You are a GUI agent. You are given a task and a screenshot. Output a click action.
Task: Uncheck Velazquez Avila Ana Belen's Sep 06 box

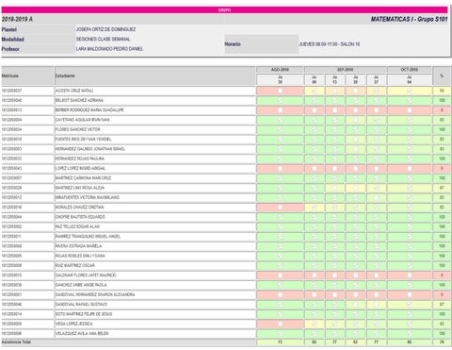[x=315, y=333]
